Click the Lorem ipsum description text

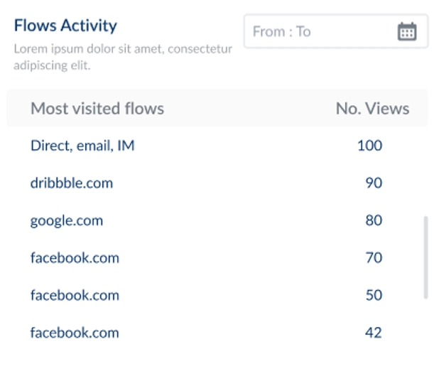tap(123, 57)
